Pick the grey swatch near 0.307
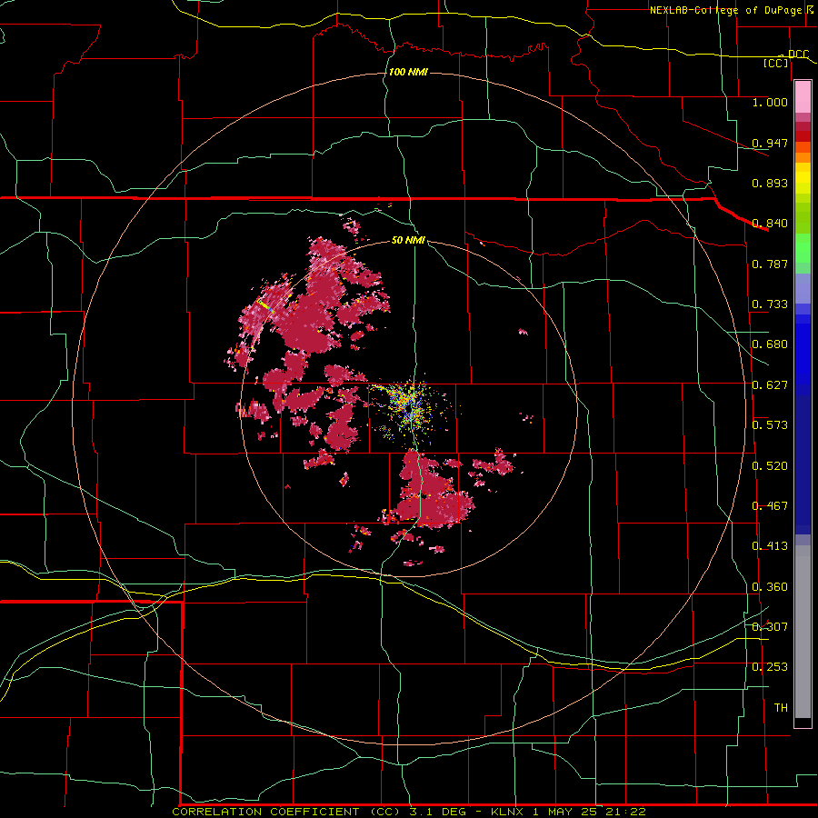The height and width of the screenshot is (818, 818). tap(803, 632)
